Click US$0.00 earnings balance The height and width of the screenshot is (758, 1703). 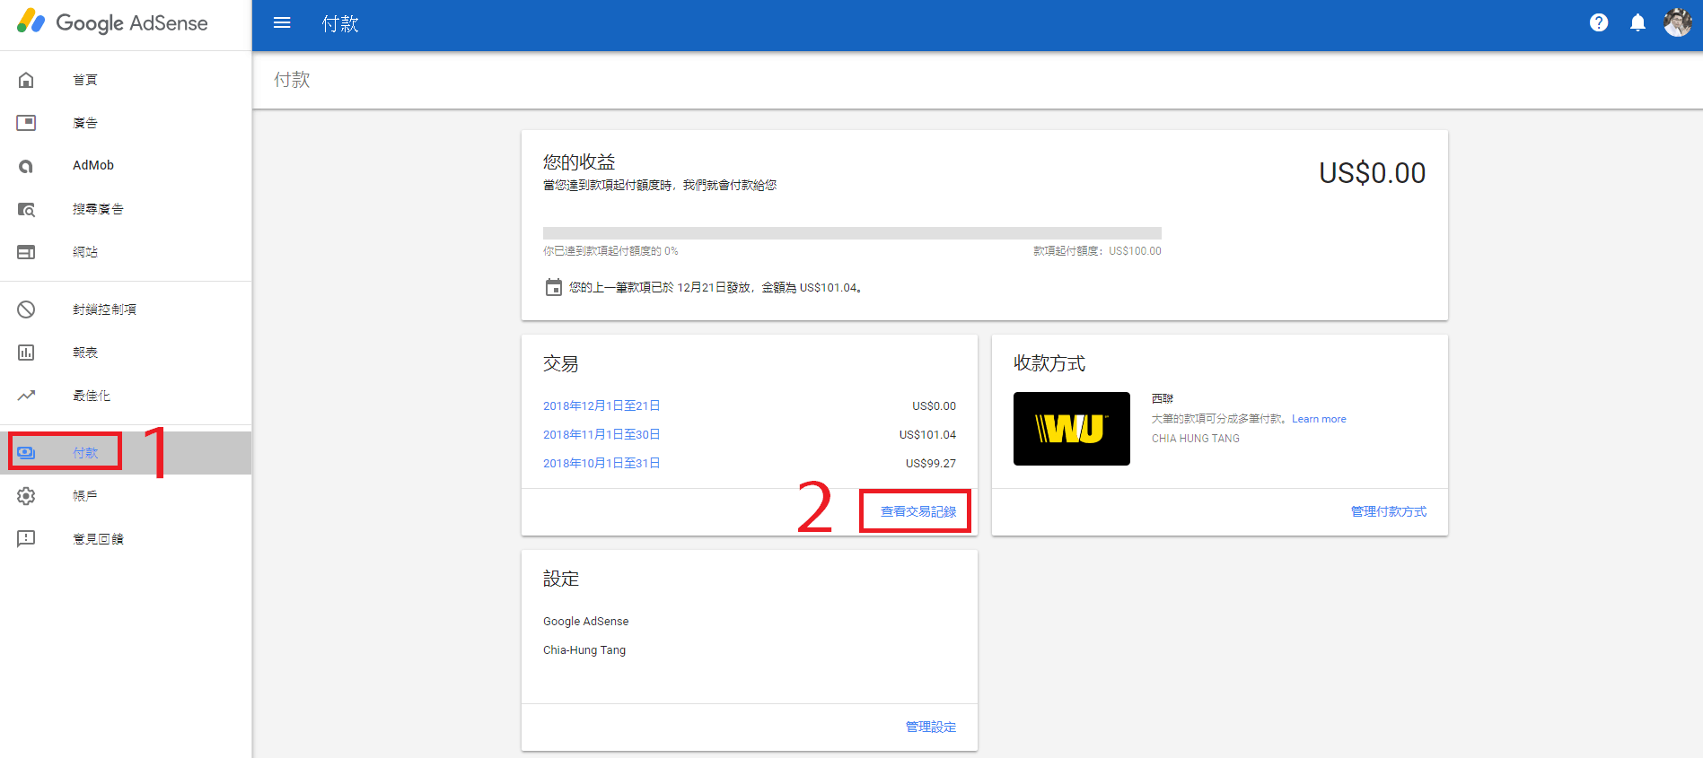click(x=1372, y=173)
